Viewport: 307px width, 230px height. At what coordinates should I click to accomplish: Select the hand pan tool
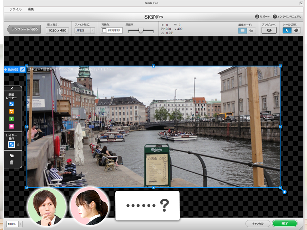tap(296, 30)
